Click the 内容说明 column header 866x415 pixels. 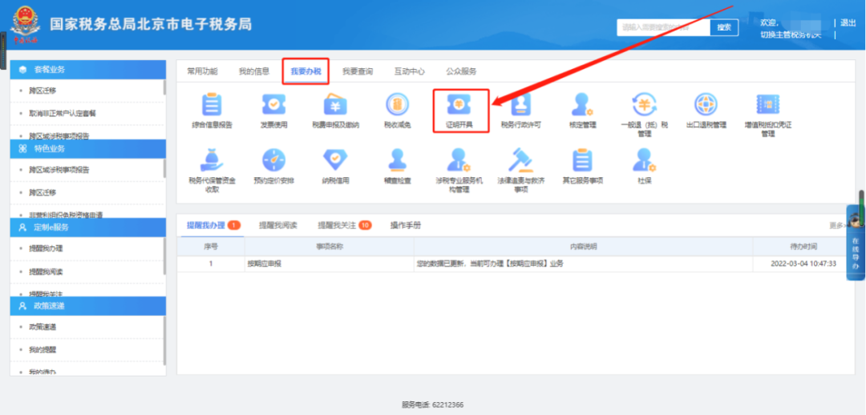583,247
